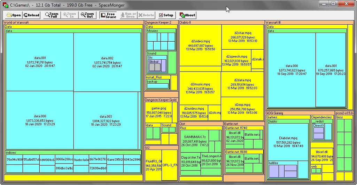Select the Diabdat.mpq file block

[288, 142]
